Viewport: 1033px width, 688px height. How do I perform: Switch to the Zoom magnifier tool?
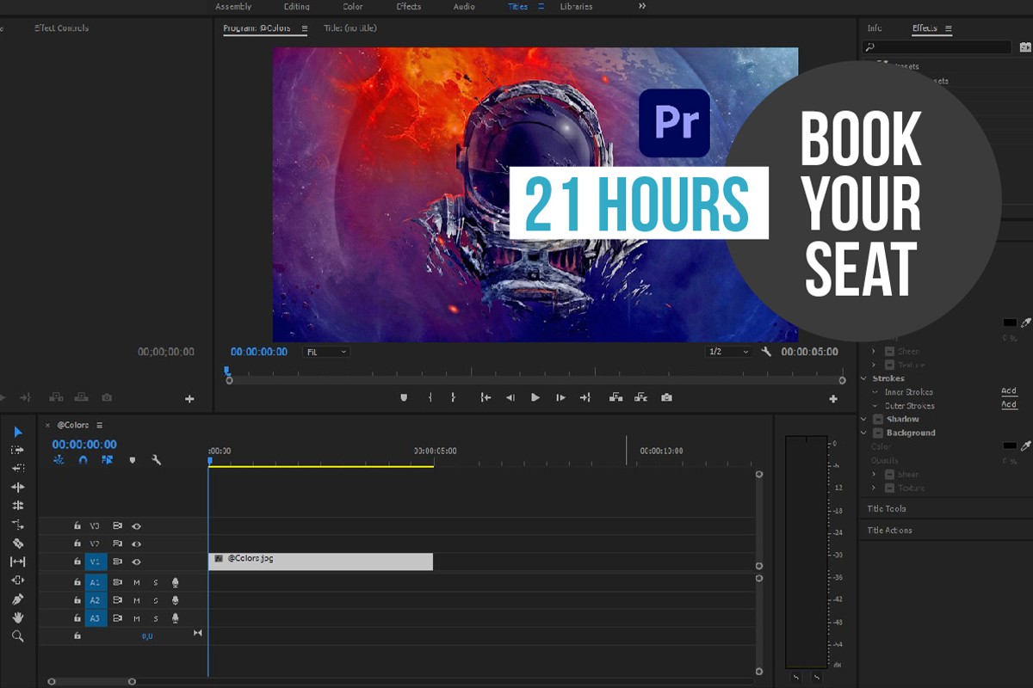17,636
